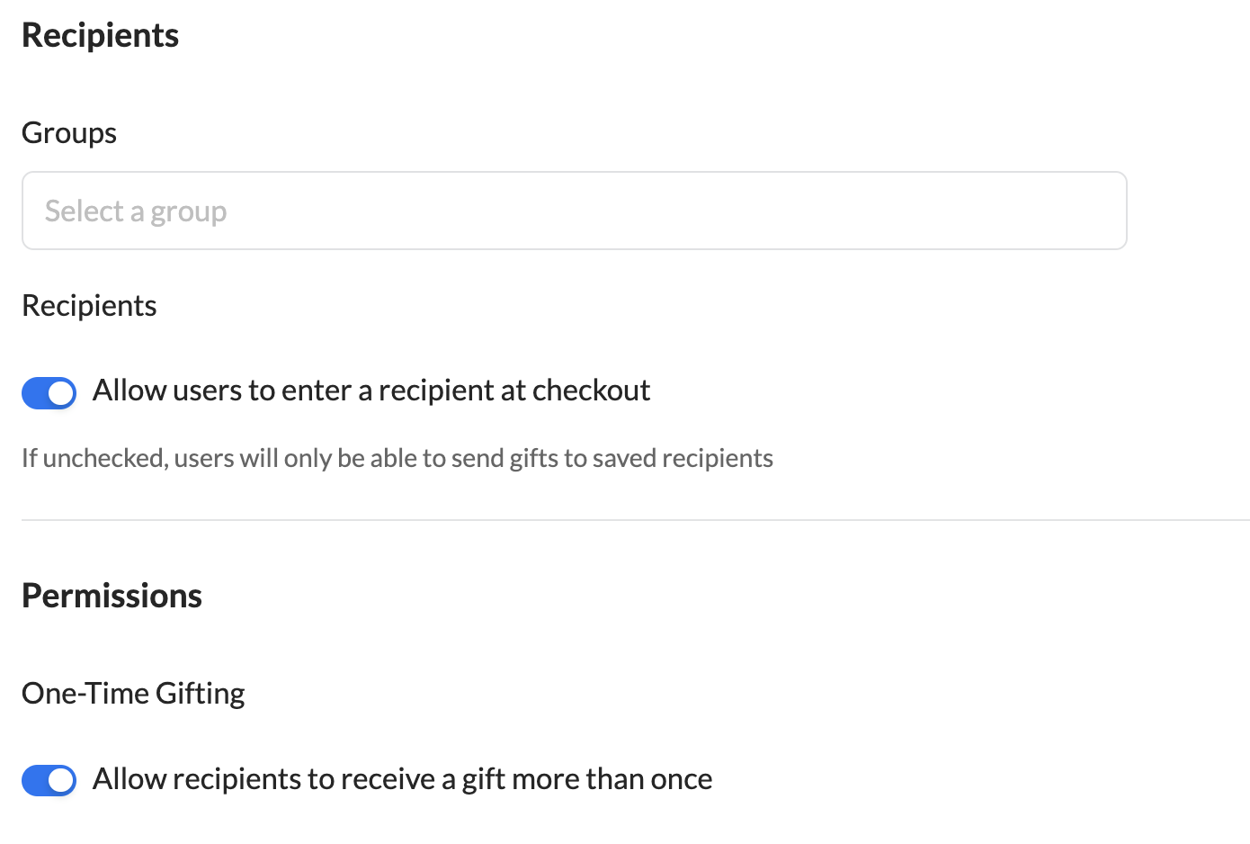Disable the allow recipient at checkout toggle
The image size is (1250, 844).
[x=49, y=393]
